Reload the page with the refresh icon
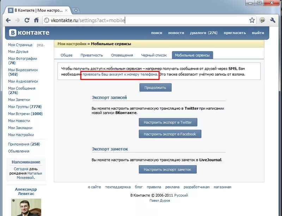 coord(27,20)
